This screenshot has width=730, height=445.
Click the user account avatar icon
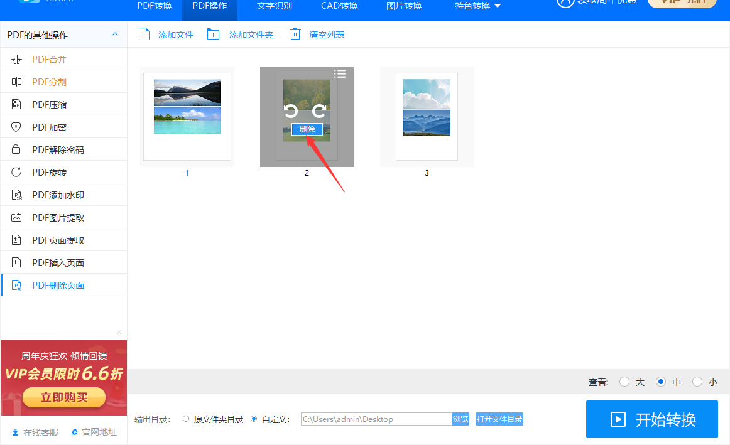(565, 3)
